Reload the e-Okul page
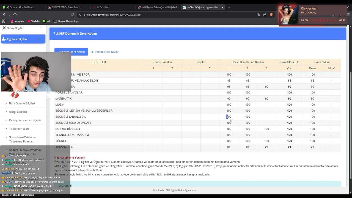Viewport: 352px width, 198px height. 15,15
